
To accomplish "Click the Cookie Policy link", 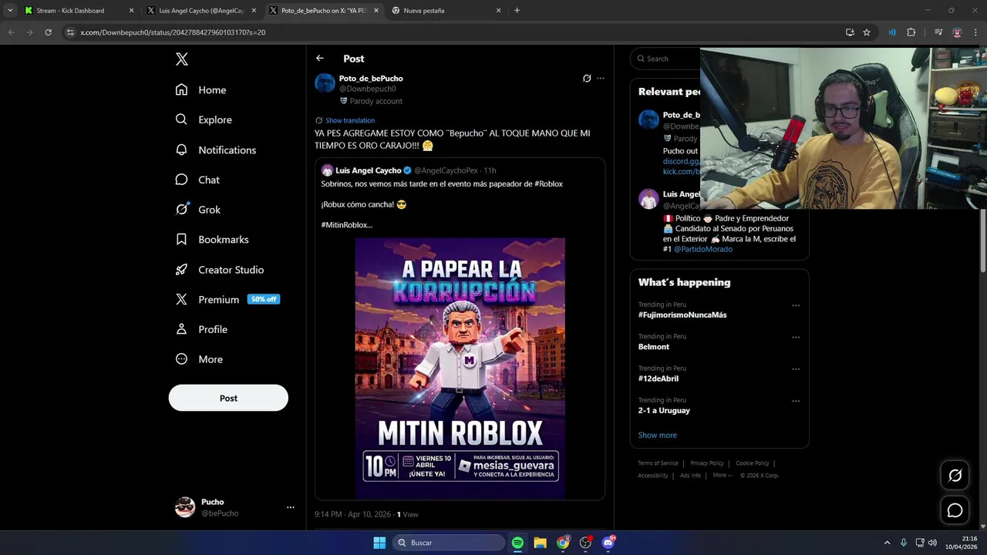I will (x=753, y=463).
